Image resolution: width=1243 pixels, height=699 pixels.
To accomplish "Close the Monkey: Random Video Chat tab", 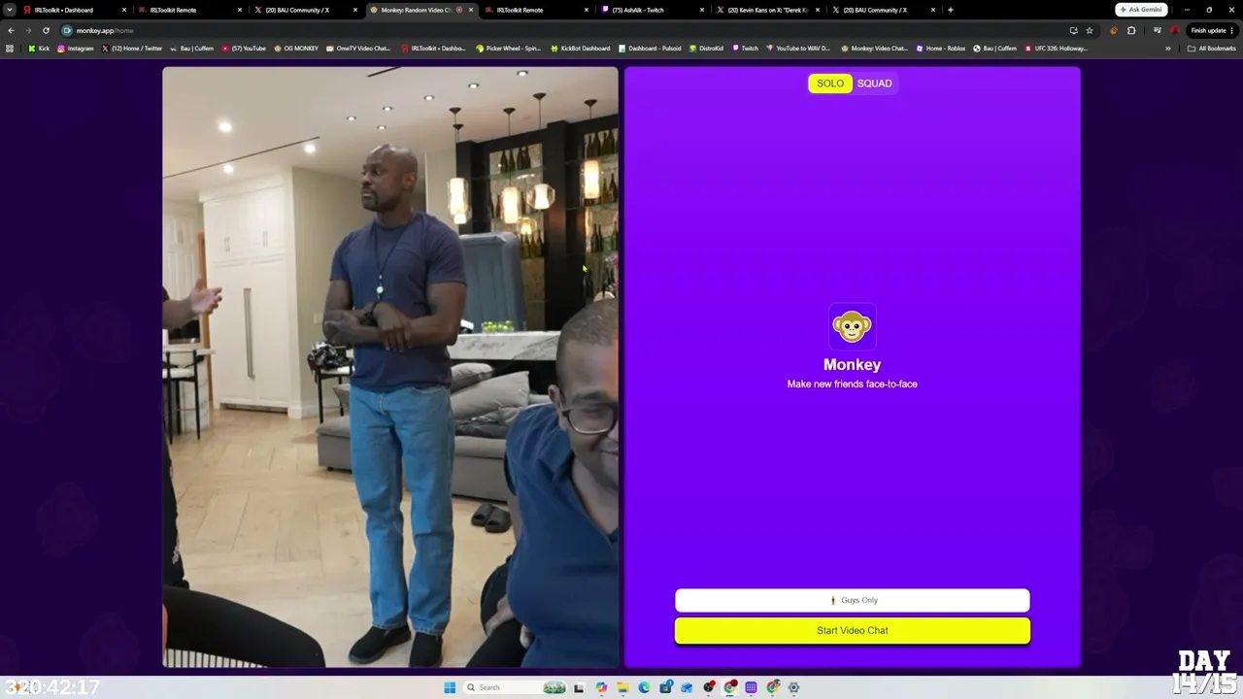I will [471, 10].
